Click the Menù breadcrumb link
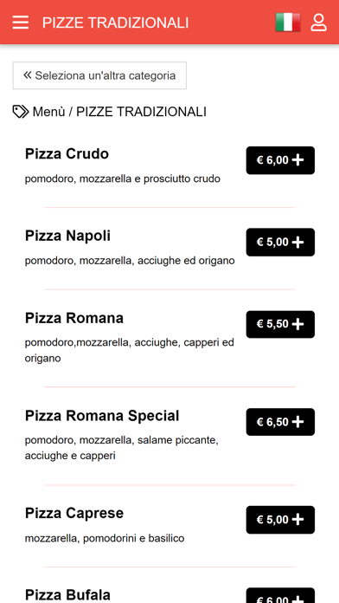This screenshot has height=603, width=339. (x=48, y=112)
